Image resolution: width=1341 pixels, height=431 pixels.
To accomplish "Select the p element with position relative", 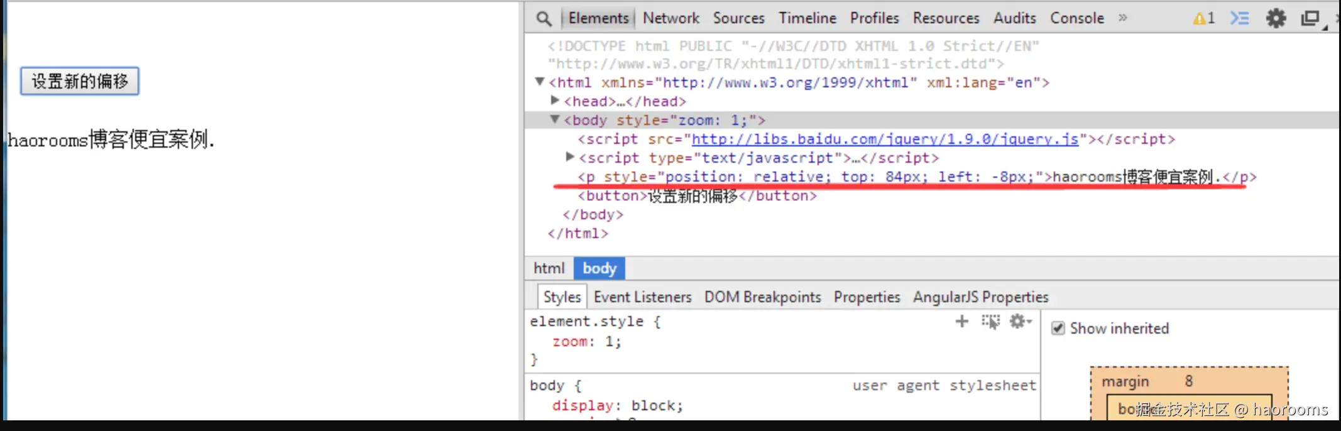I will tap(917, 177).
